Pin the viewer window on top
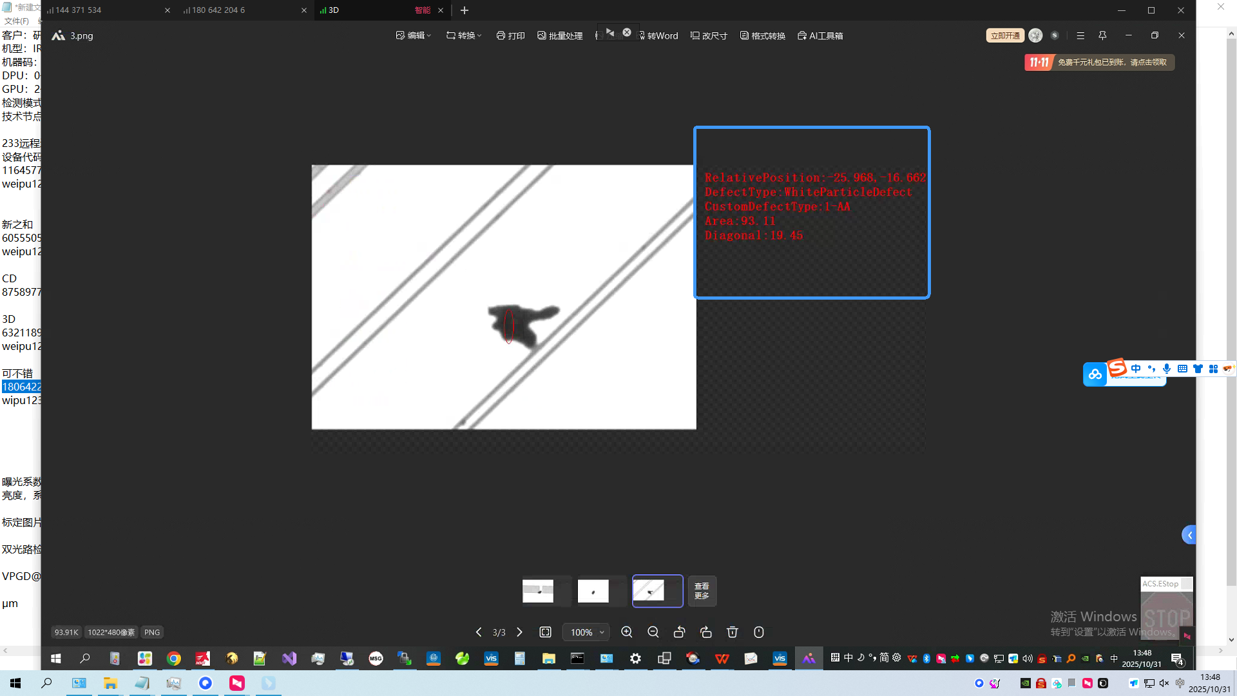 (1102, 36)
